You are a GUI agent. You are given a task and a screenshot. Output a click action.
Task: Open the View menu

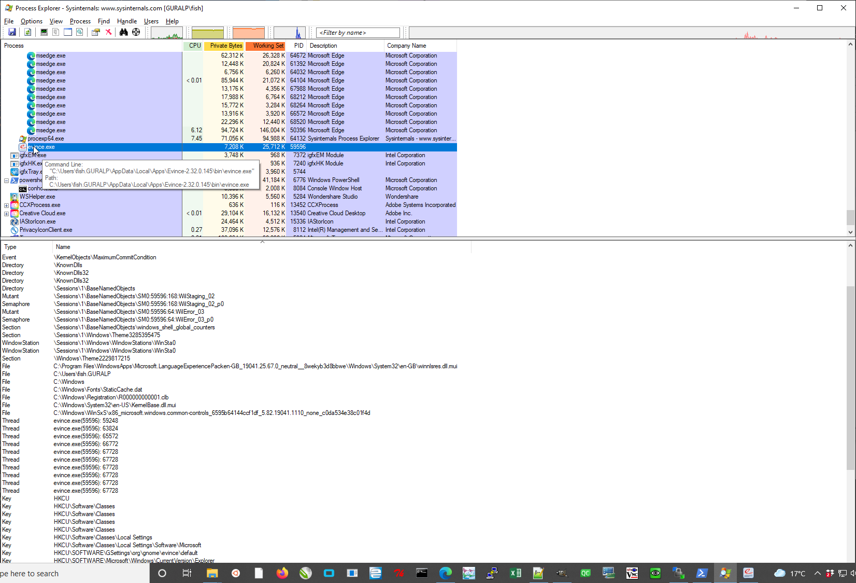pos(56,21)
